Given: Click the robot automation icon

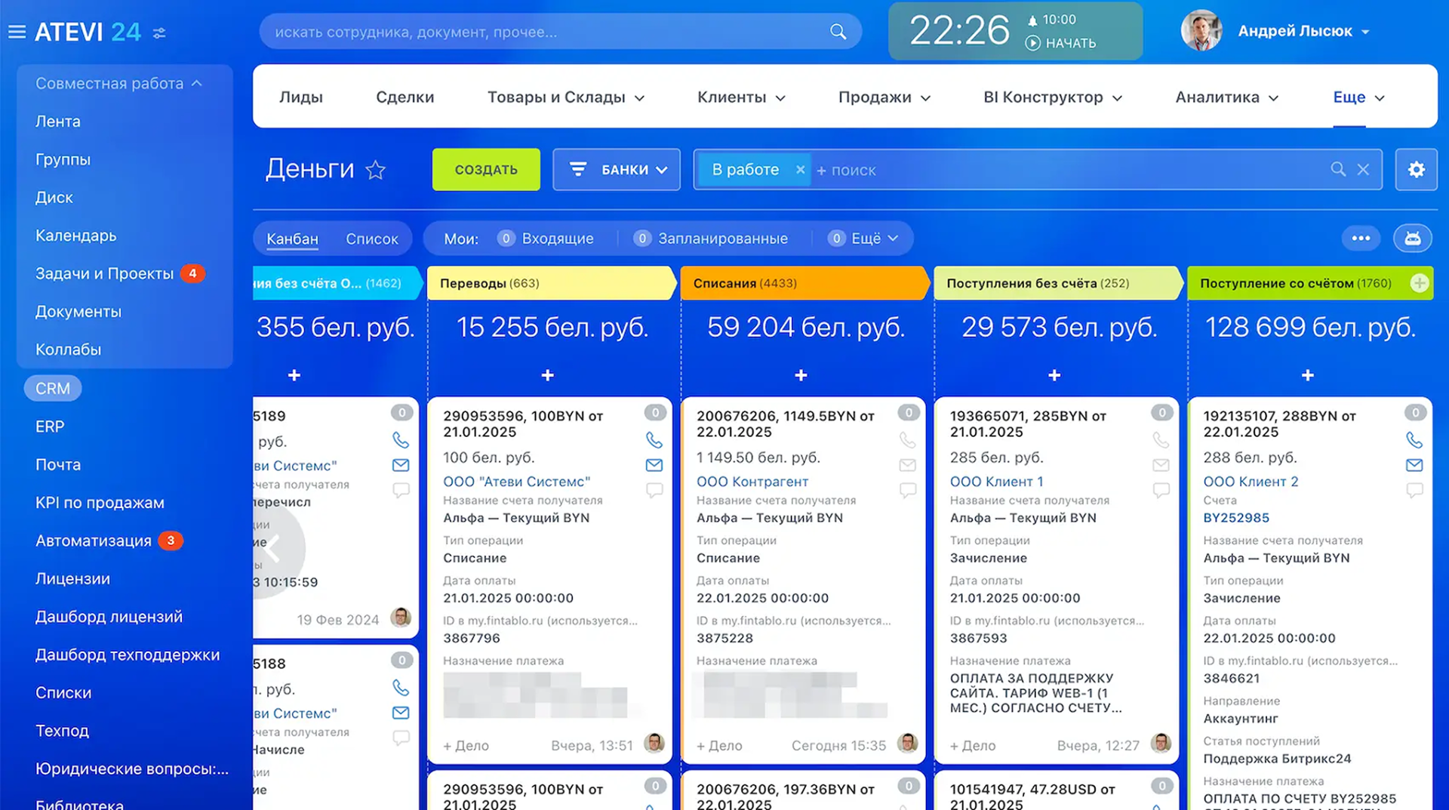Looking at the screenshot, I should point(1412,239).
